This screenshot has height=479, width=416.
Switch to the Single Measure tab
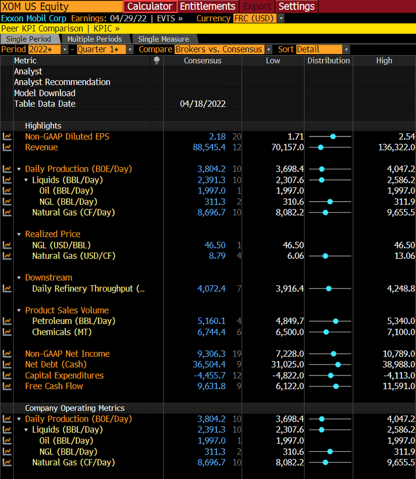(x=163, y=39)
